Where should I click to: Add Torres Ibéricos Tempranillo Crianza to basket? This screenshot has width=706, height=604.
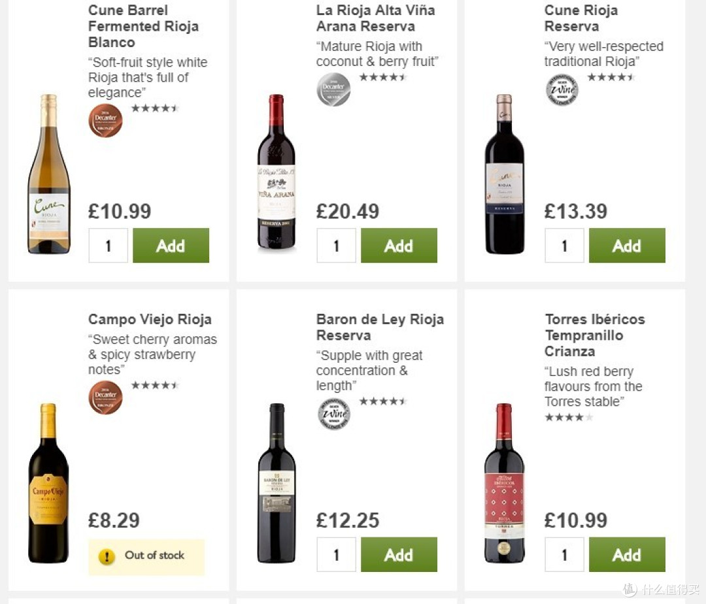627,554
